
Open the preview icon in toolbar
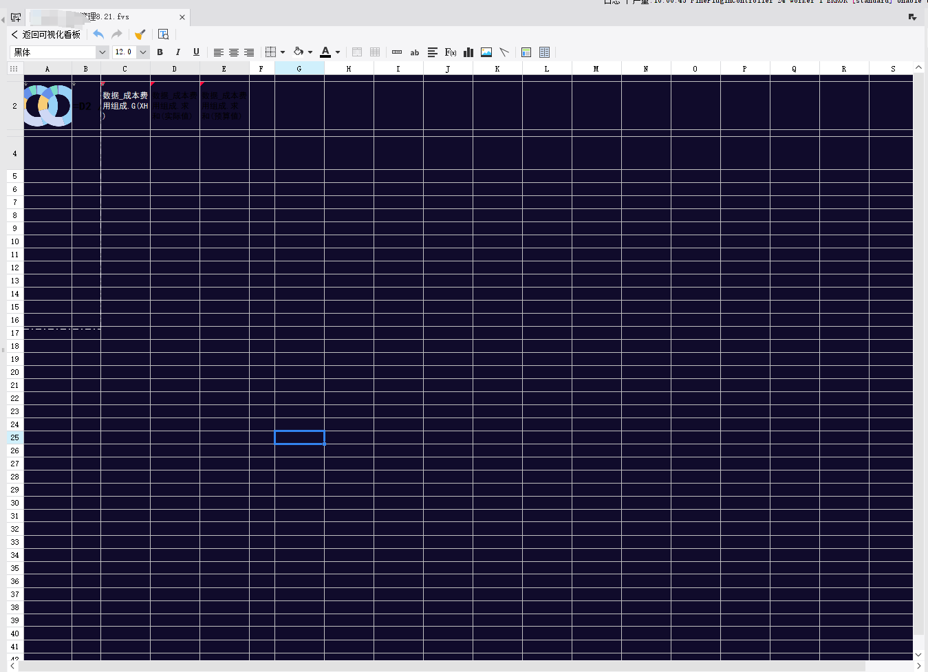pyautogui.click(x=164, y=34)
